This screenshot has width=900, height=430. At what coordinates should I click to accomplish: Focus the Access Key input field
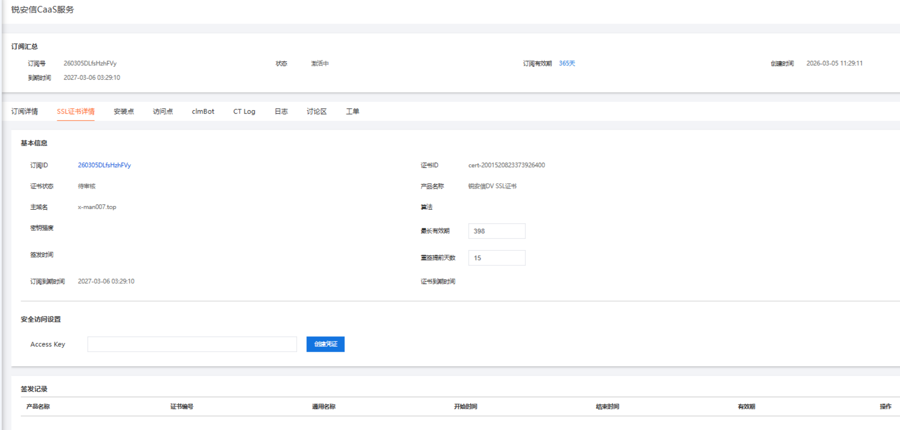click(192, 344)
